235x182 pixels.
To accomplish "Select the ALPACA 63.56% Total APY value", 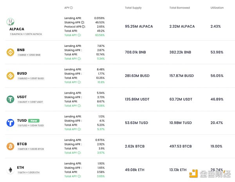I will tap(99, 35).
